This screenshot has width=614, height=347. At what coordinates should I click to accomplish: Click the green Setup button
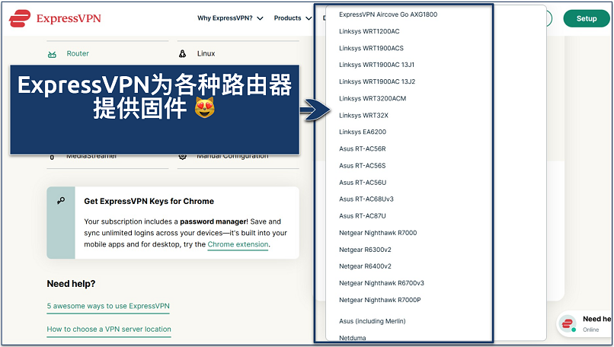586,18
